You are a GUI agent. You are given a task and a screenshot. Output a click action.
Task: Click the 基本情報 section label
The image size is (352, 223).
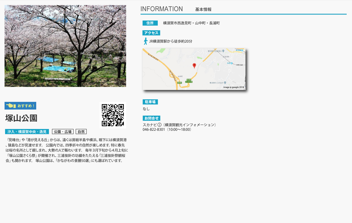[203, 9]
